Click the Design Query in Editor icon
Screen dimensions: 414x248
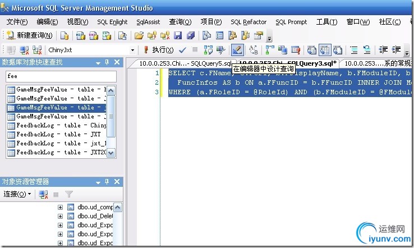pos(237,50)
